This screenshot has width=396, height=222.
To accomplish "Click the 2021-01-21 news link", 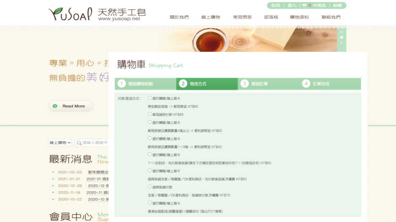I will point(97,179).
